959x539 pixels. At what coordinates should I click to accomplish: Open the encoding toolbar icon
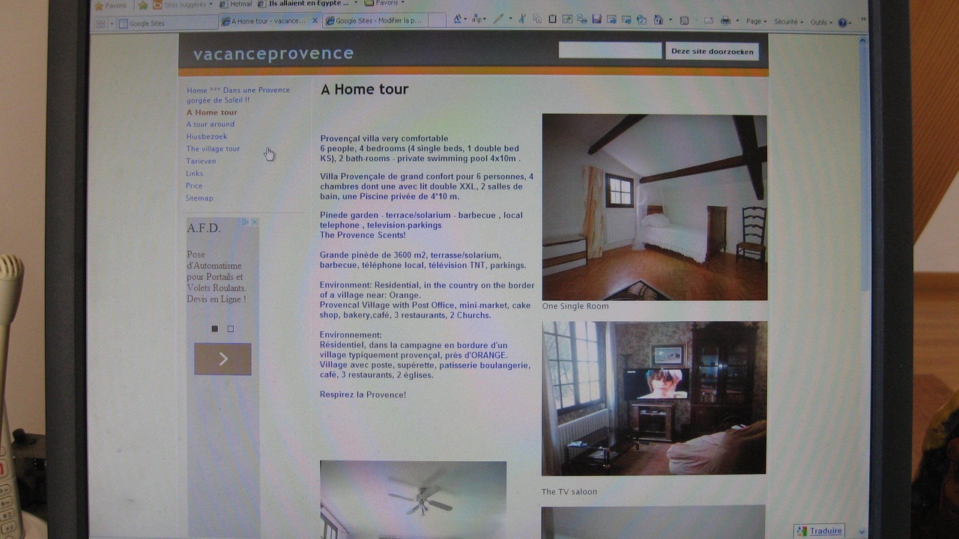[477, 19]
